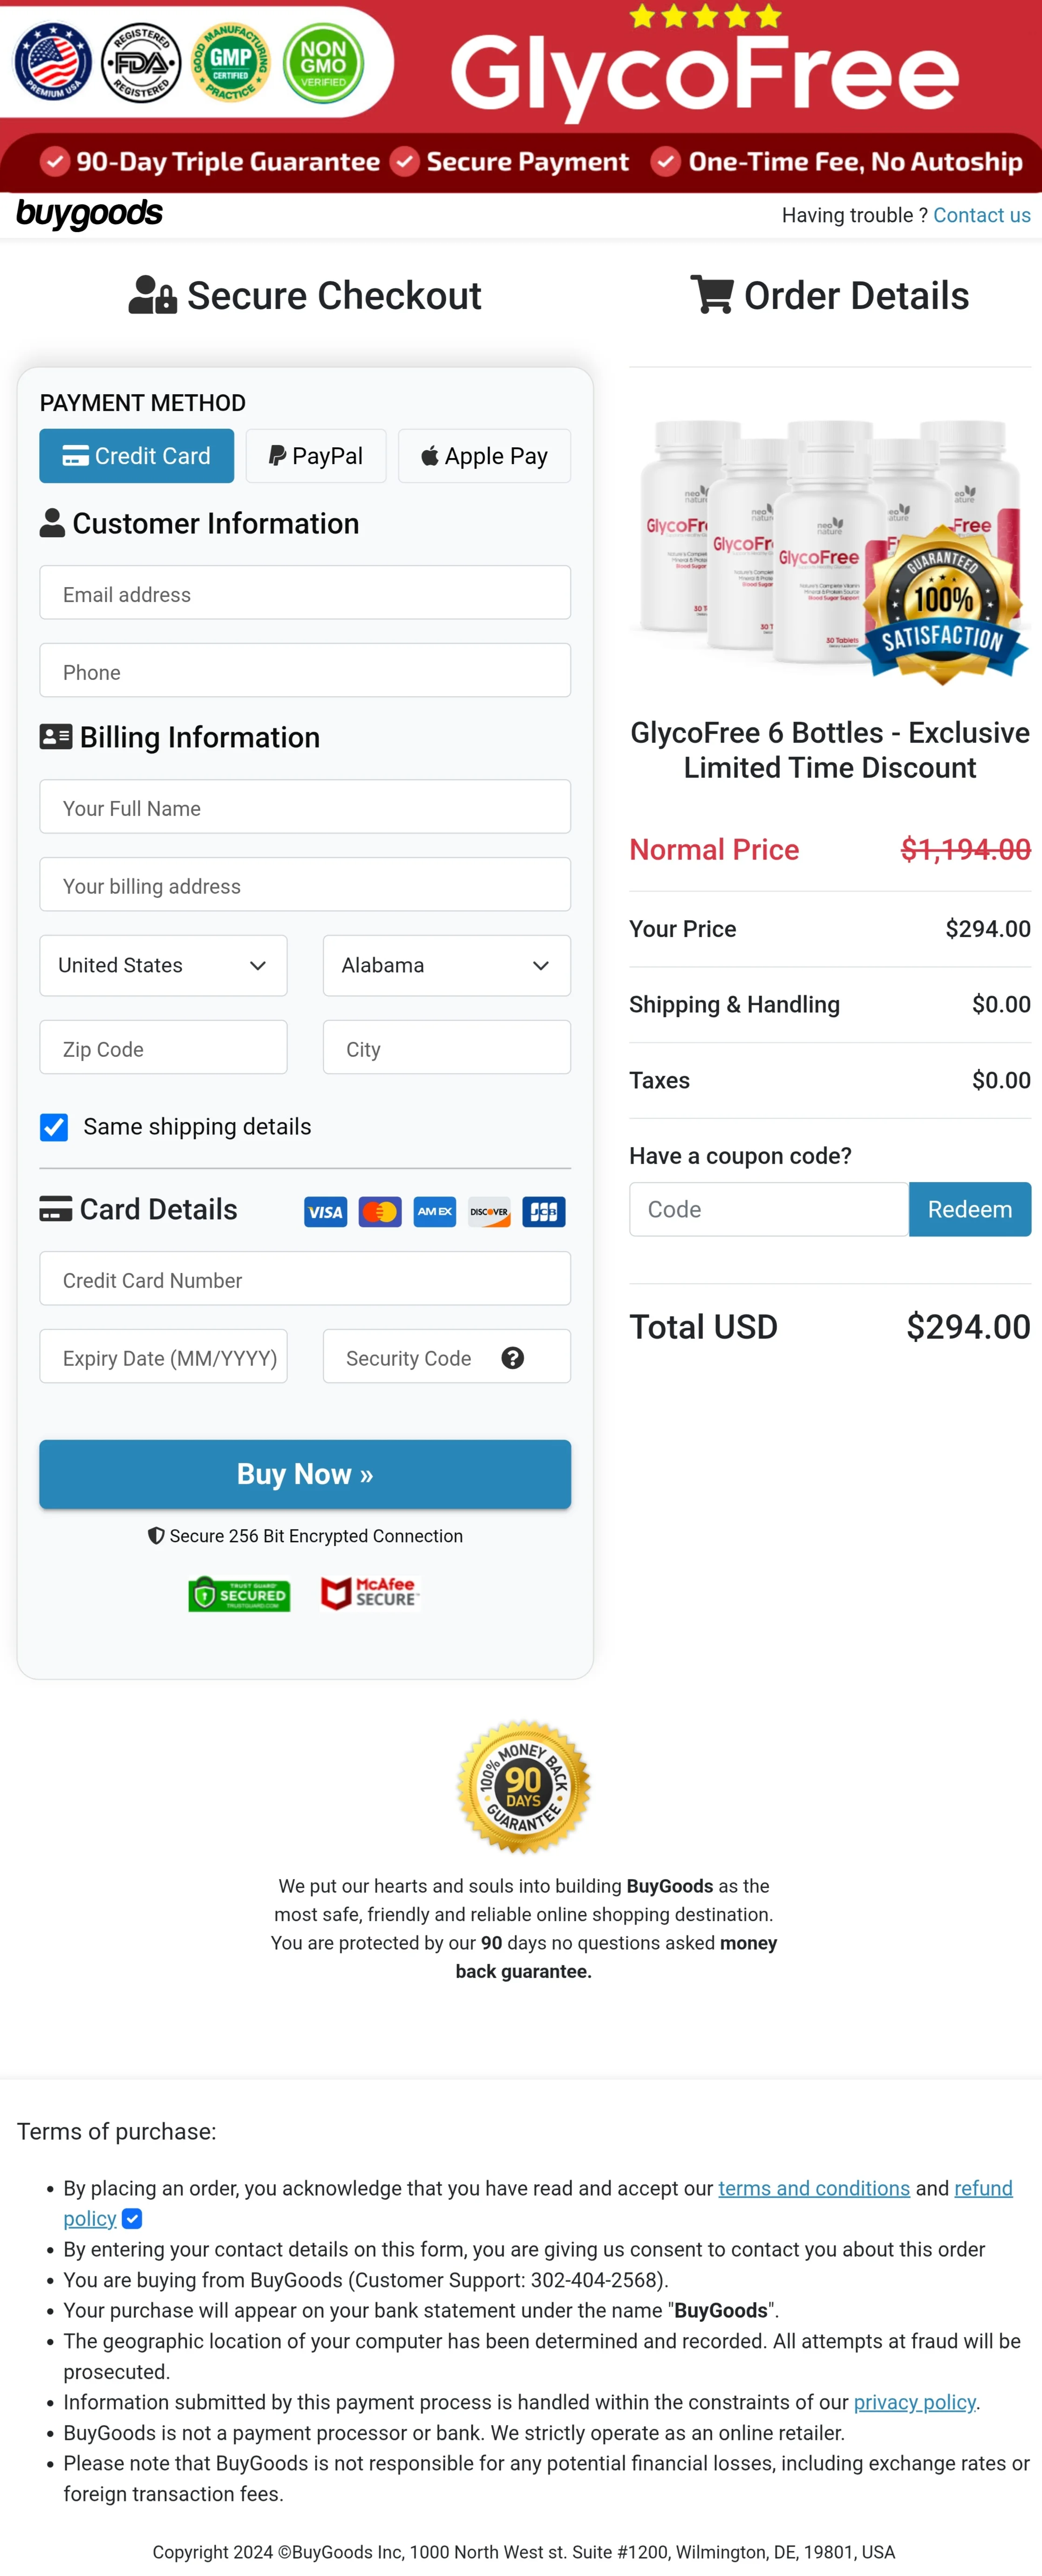The width and height of the screenshot is (1042, 2576).
Task: Select the Credit Card payment tab
Action: point(136,455)
